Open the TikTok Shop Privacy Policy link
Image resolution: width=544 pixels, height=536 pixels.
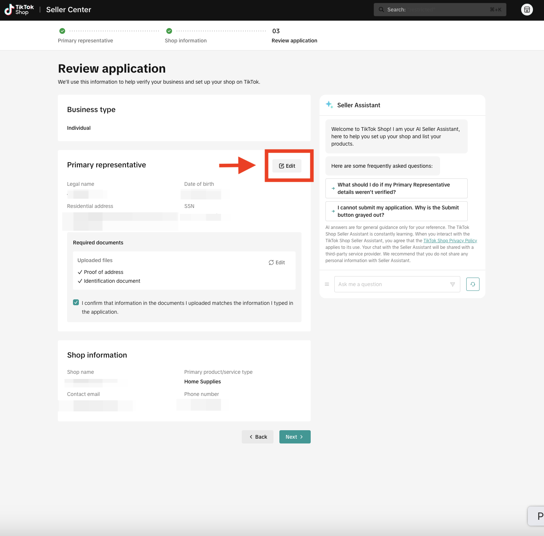[x=450, y=241]
